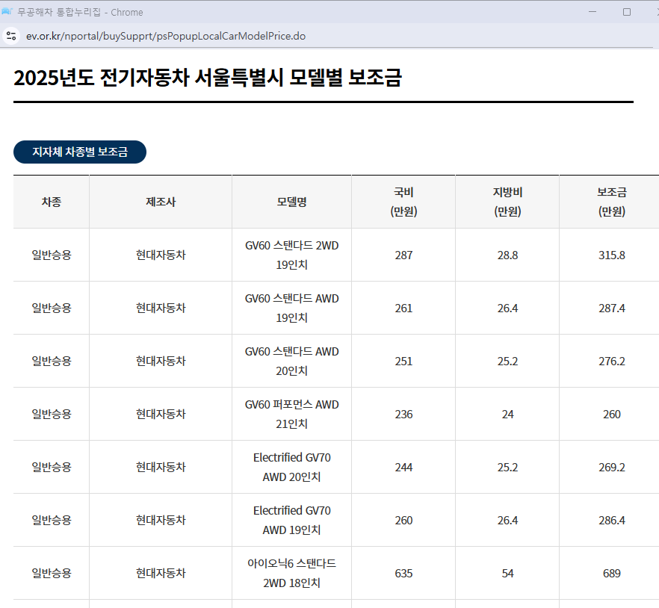Click the 689 subsidy value for 아이오닉6
The width and height of the screenshot is (659, 608).
coord(610,573)
